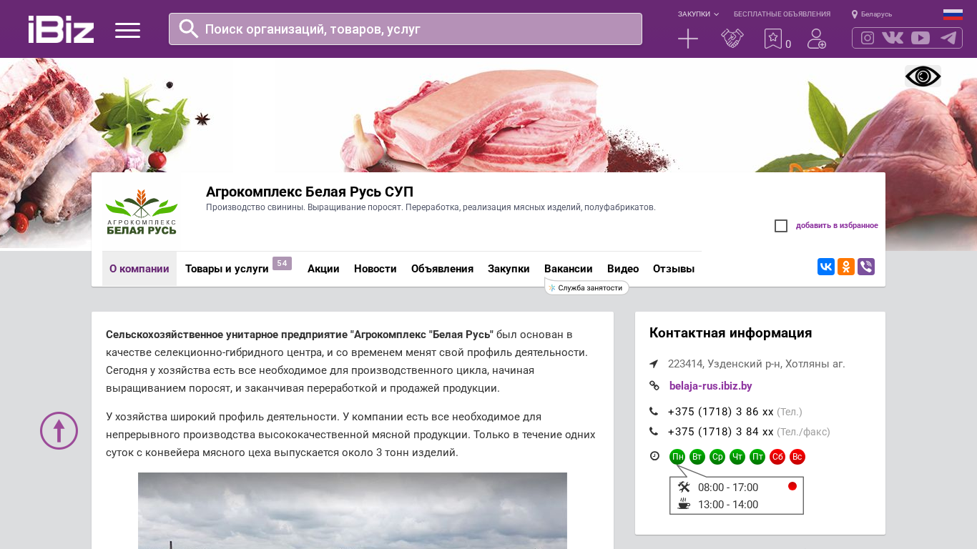
Task: Click the Belaya Rus company logo
Action: click(142, 212)
